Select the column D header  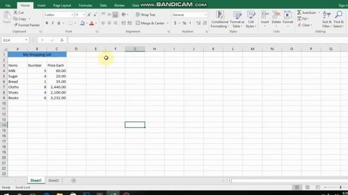coord(76,49)
